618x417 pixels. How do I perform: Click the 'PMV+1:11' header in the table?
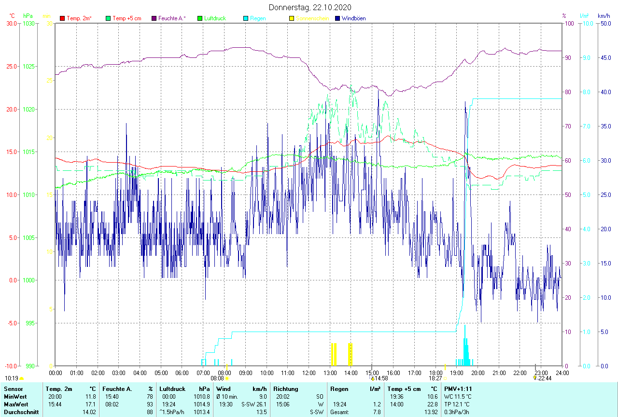click(458, 389)
